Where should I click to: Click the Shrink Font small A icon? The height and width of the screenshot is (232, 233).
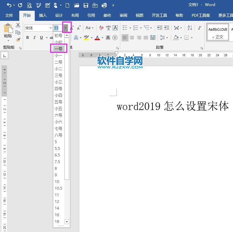pos(79,28)
